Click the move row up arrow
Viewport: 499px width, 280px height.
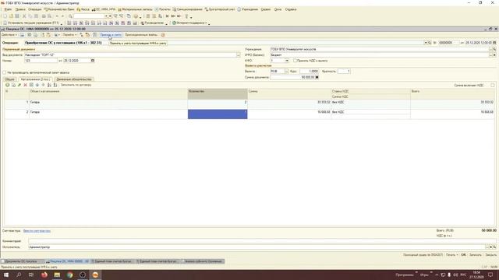[x=37, y=85]
